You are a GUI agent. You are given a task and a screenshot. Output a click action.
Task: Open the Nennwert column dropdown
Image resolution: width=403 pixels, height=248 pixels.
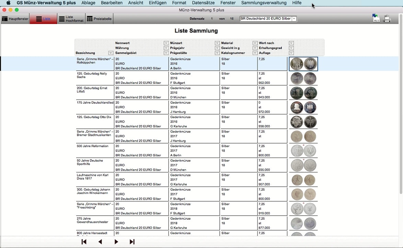(x=166, y=43)
